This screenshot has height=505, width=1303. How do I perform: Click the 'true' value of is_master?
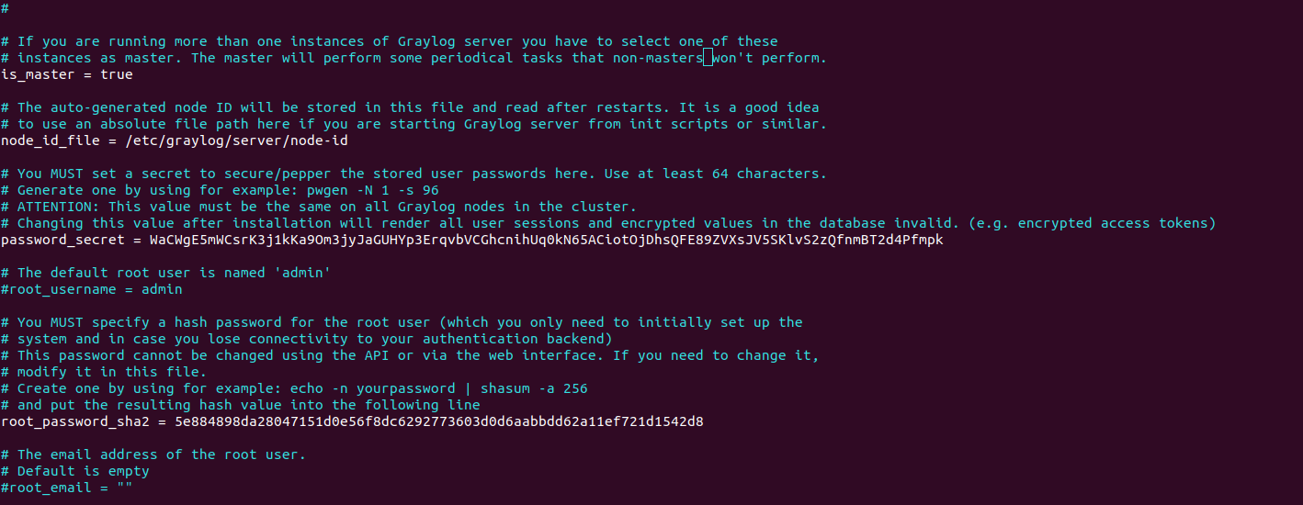117,74
